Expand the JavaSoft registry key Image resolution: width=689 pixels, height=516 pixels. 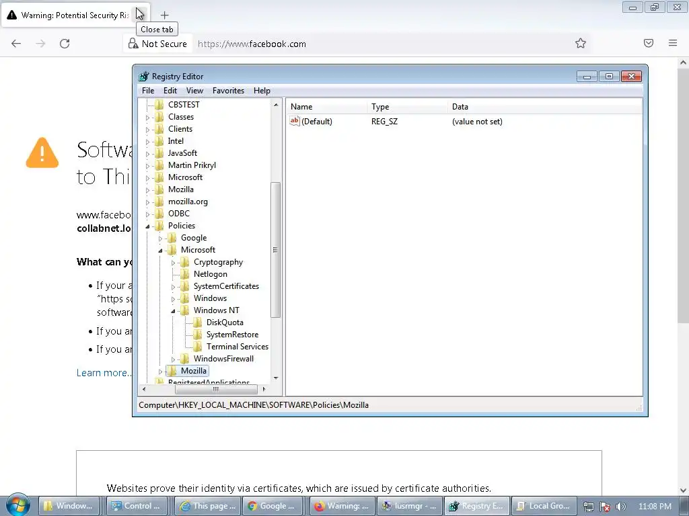click(x=147, y=154)
